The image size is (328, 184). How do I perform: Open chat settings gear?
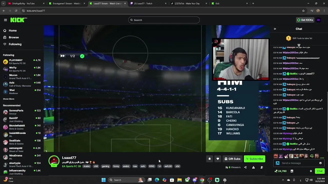(x=311, y=171)
